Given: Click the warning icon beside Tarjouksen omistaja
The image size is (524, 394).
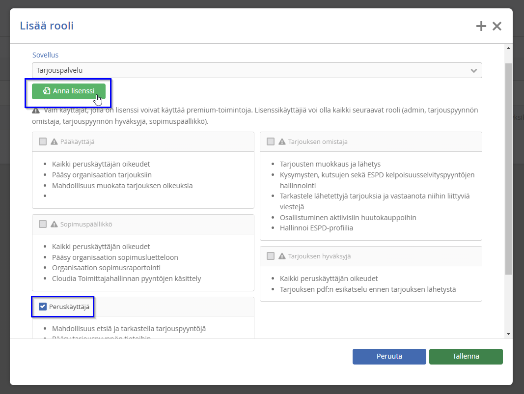Looking at the screenshot, I should [x=282, y=141].
